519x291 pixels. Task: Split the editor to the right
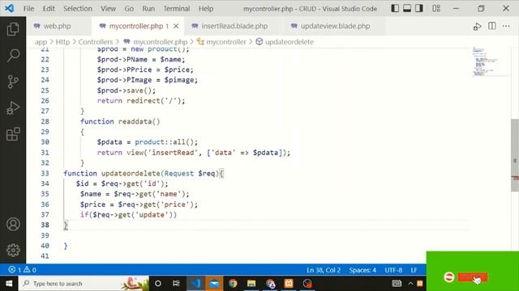[x=492, y=26]
